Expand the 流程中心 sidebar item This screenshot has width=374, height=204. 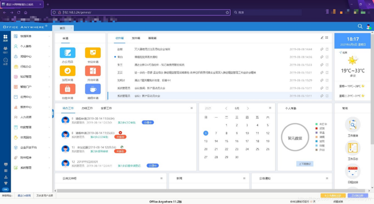pos(32,57)
